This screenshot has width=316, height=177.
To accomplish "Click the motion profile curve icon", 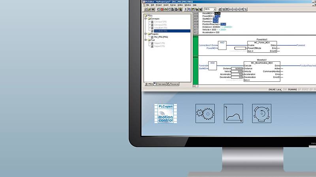I will [233, 114].
